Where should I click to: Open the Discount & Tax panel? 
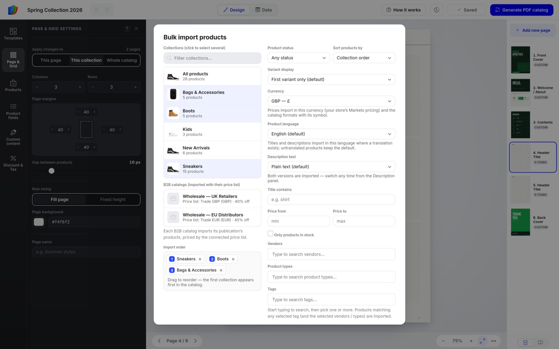click(x=13, y=163)
